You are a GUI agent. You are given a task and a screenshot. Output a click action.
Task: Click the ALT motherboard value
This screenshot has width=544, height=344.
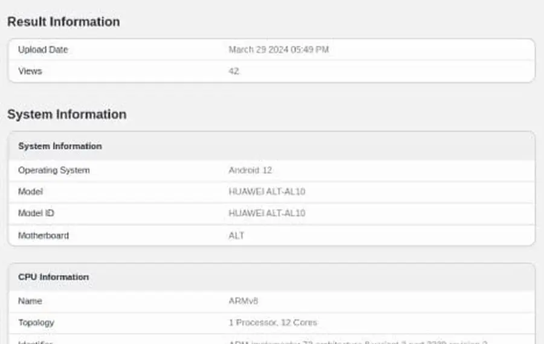pos(236,235)
